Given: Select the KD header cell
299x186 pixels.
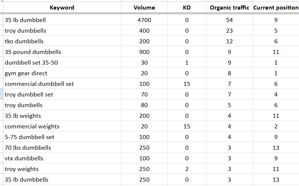Looking at the screenshot, I should [187, 8].
